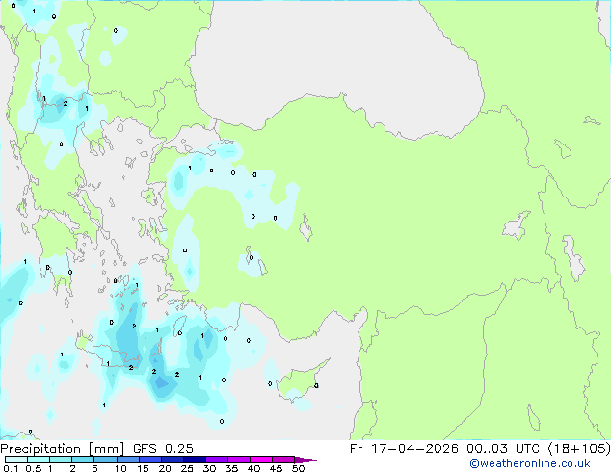Click the '0.5' legend scale value
The width and height of the screenshot is (611, 472).
34,468
